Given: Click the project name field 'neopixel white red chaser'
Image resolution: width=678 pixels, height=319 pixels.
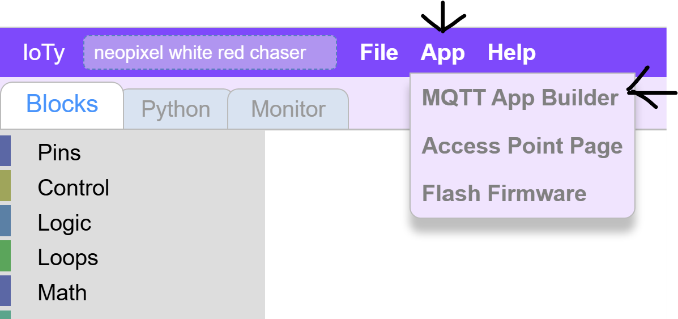Looking at the screenshot, I should point(210,53).
